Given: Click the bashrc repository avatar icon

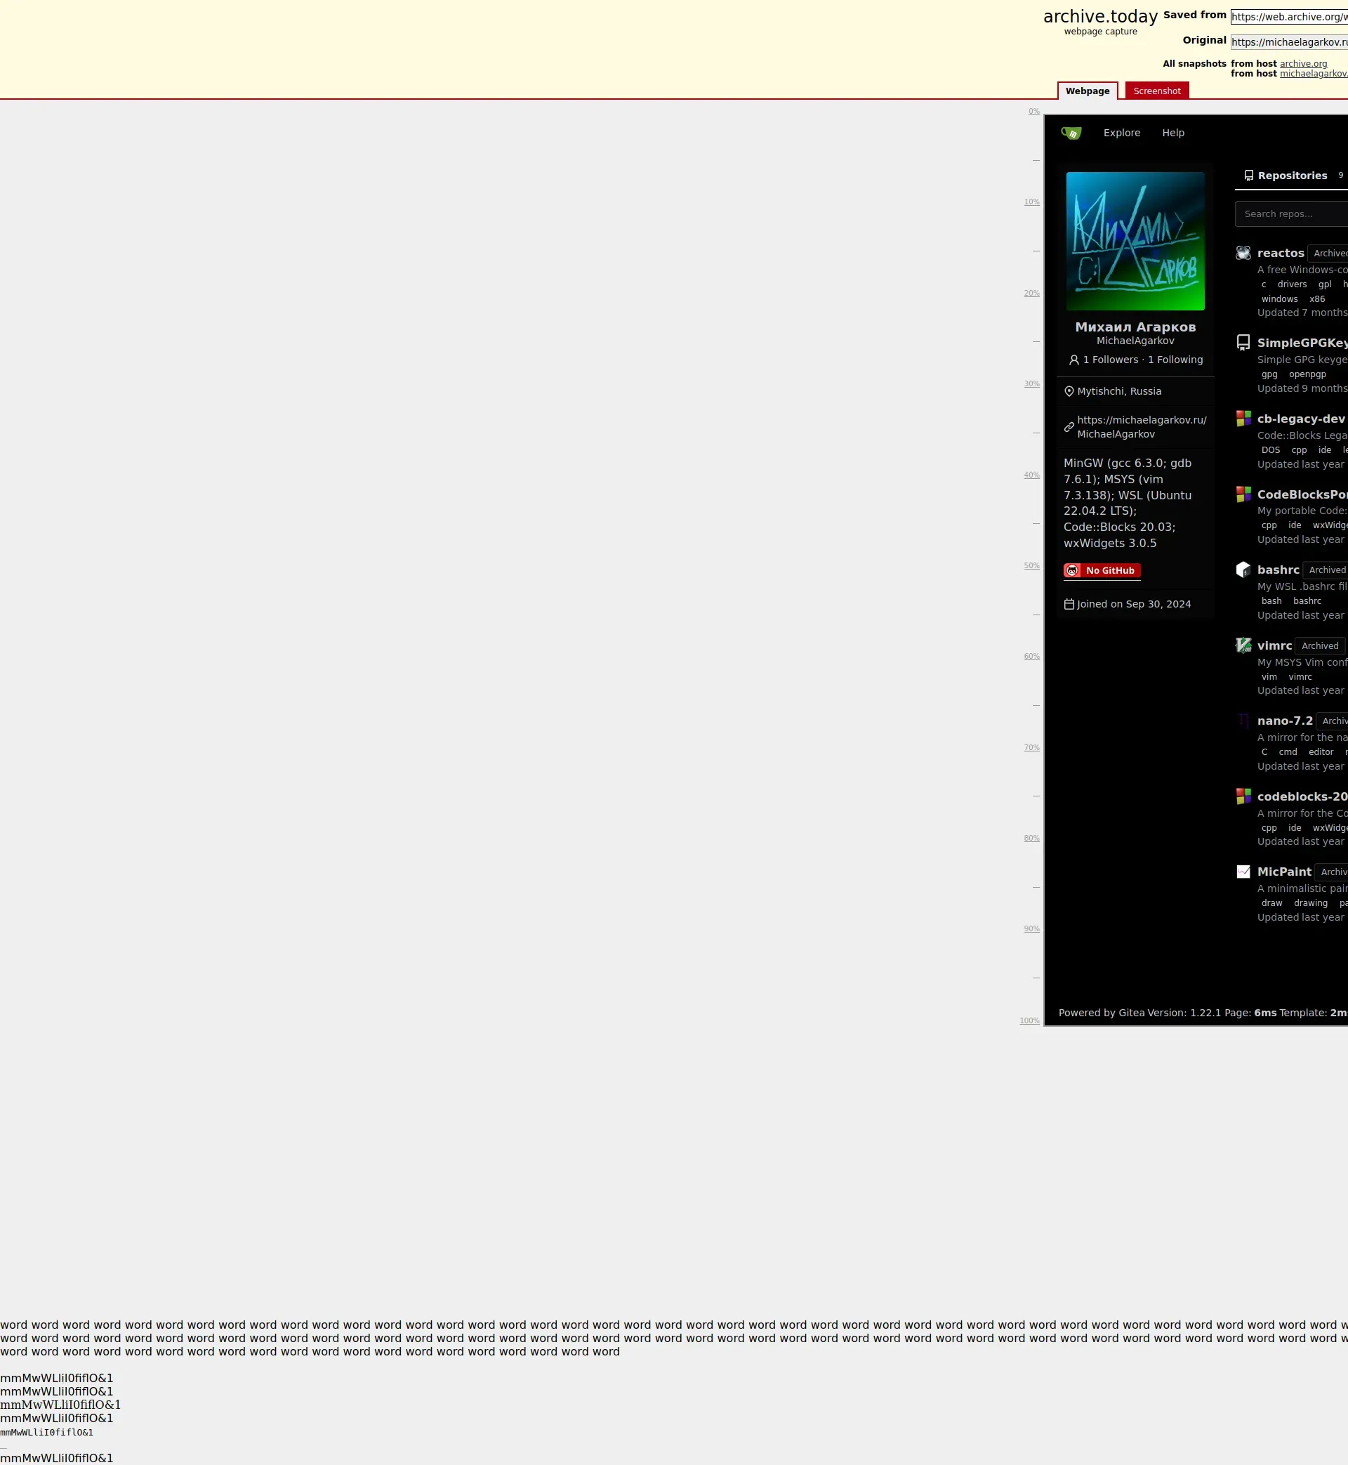Looking at the screenshot, I should click(x=1243, y=570).
